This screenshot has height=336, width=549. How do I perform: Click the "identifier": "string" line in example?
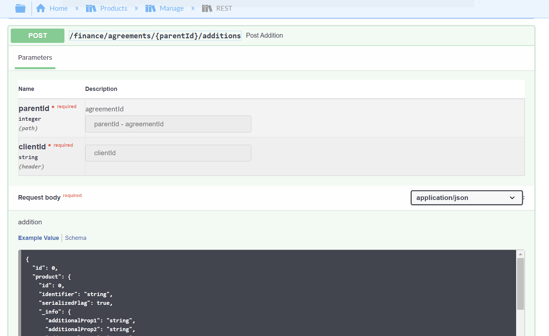pyautogui.click(x=75, y=294)
